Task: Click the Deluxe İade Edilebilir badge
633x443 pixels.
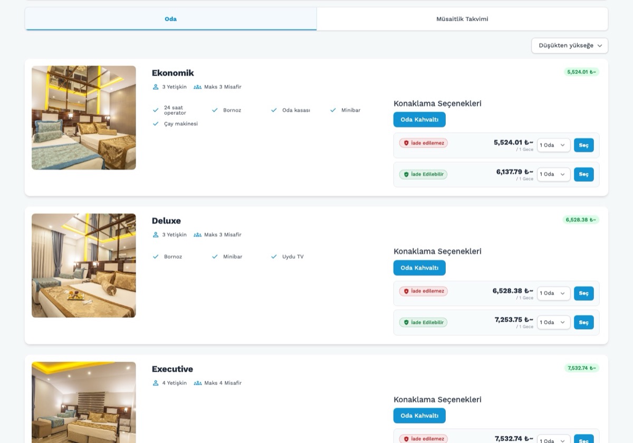Action: point(423,322)
